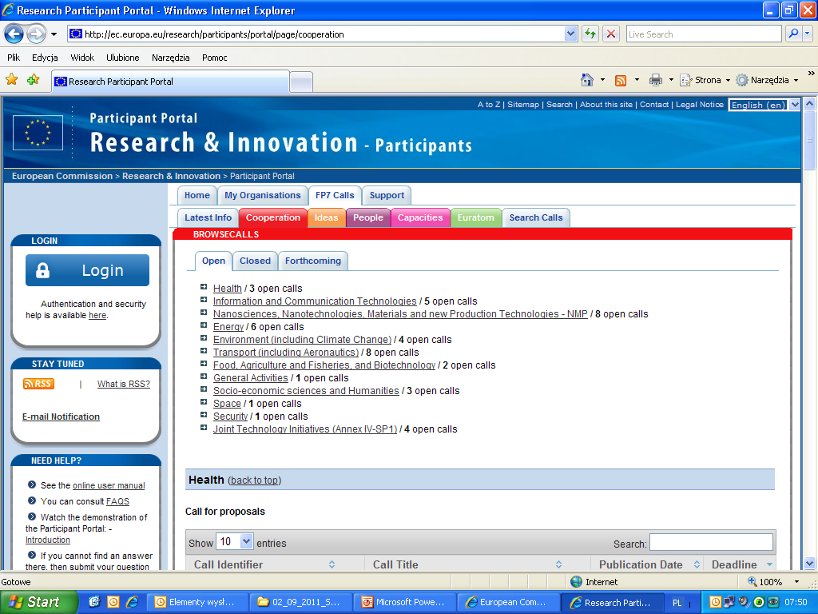Open the Pomoc menu
The width and height of the screenshot is (818, 614).
[214, 58]
